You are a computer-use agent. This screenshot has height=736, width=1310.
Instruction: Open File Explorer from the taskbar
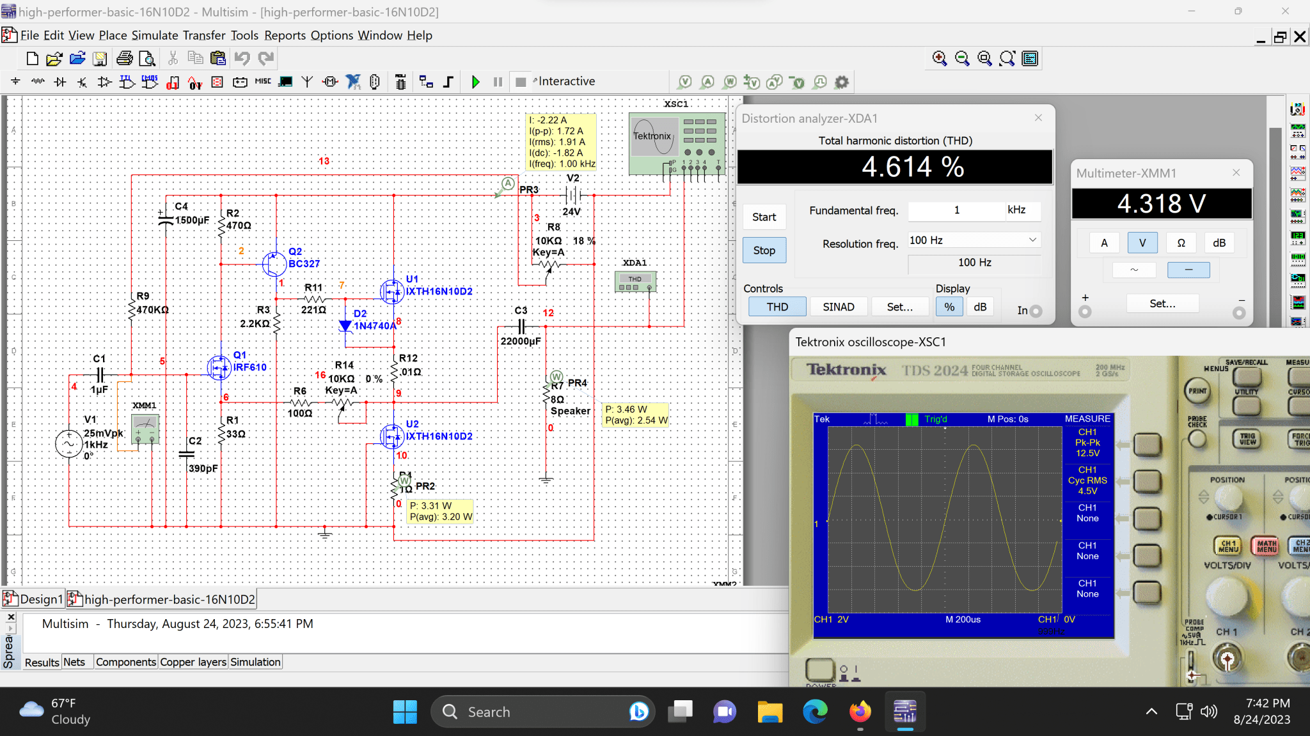pos(770,712)
